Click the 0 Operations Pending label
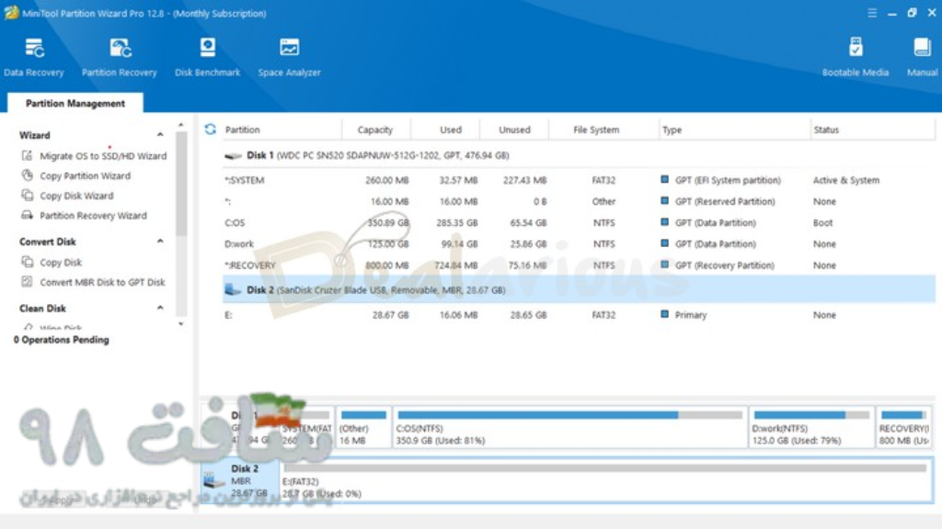The height and width of the screenshot is (529, 942). 62,340
